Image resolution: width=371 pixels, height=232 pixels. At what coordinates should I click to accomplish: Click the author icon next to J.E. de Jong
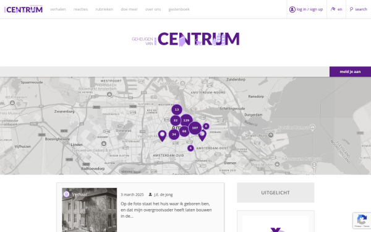click(x=150, y=194)
